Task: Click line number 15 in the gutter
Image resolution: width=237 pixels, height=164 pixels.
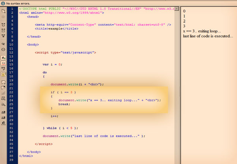Action: 11,64
